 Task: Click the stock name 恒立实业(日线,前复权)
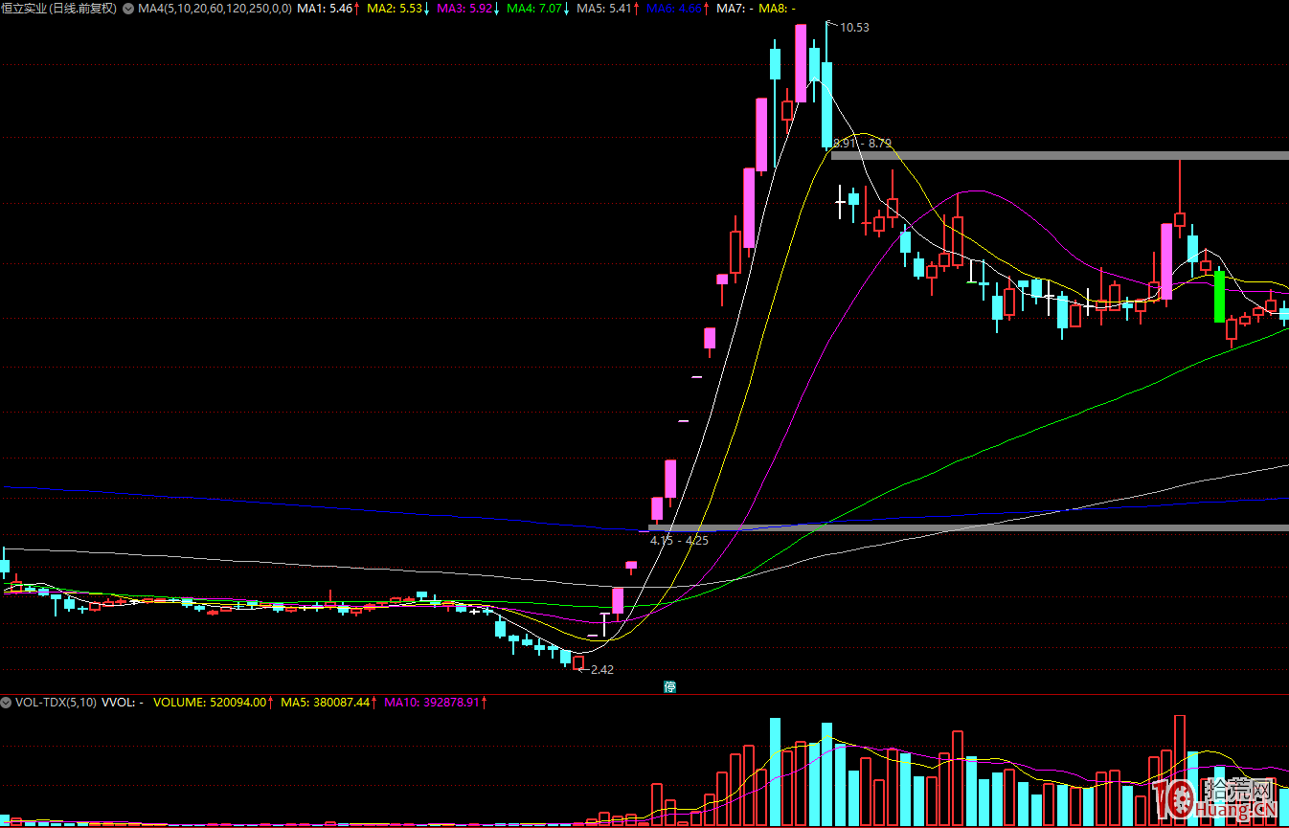tap(59, 9)
